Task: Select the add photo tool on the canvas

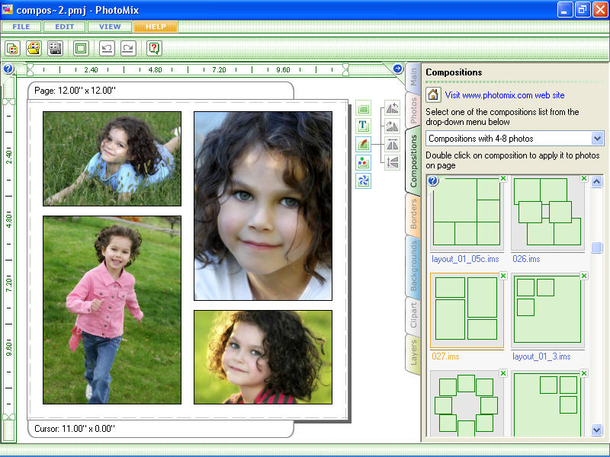Action: 364,108
